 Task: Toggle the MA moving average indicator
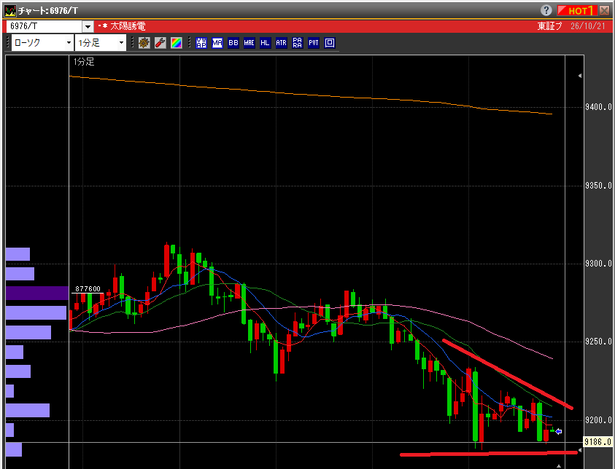pyautogui.click(x=217, y=43)
